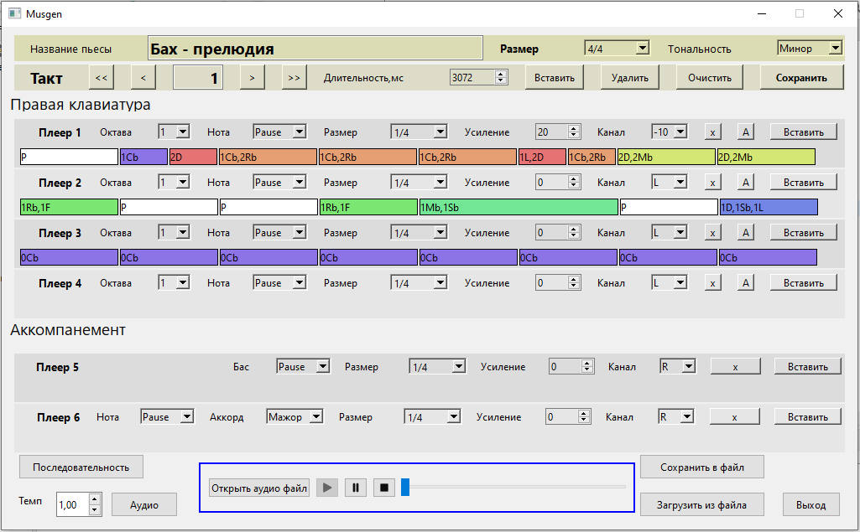This screenshot has height=532, width=860.
Task: Click the measure number field showing 1
Action: (x=197, y=77)
